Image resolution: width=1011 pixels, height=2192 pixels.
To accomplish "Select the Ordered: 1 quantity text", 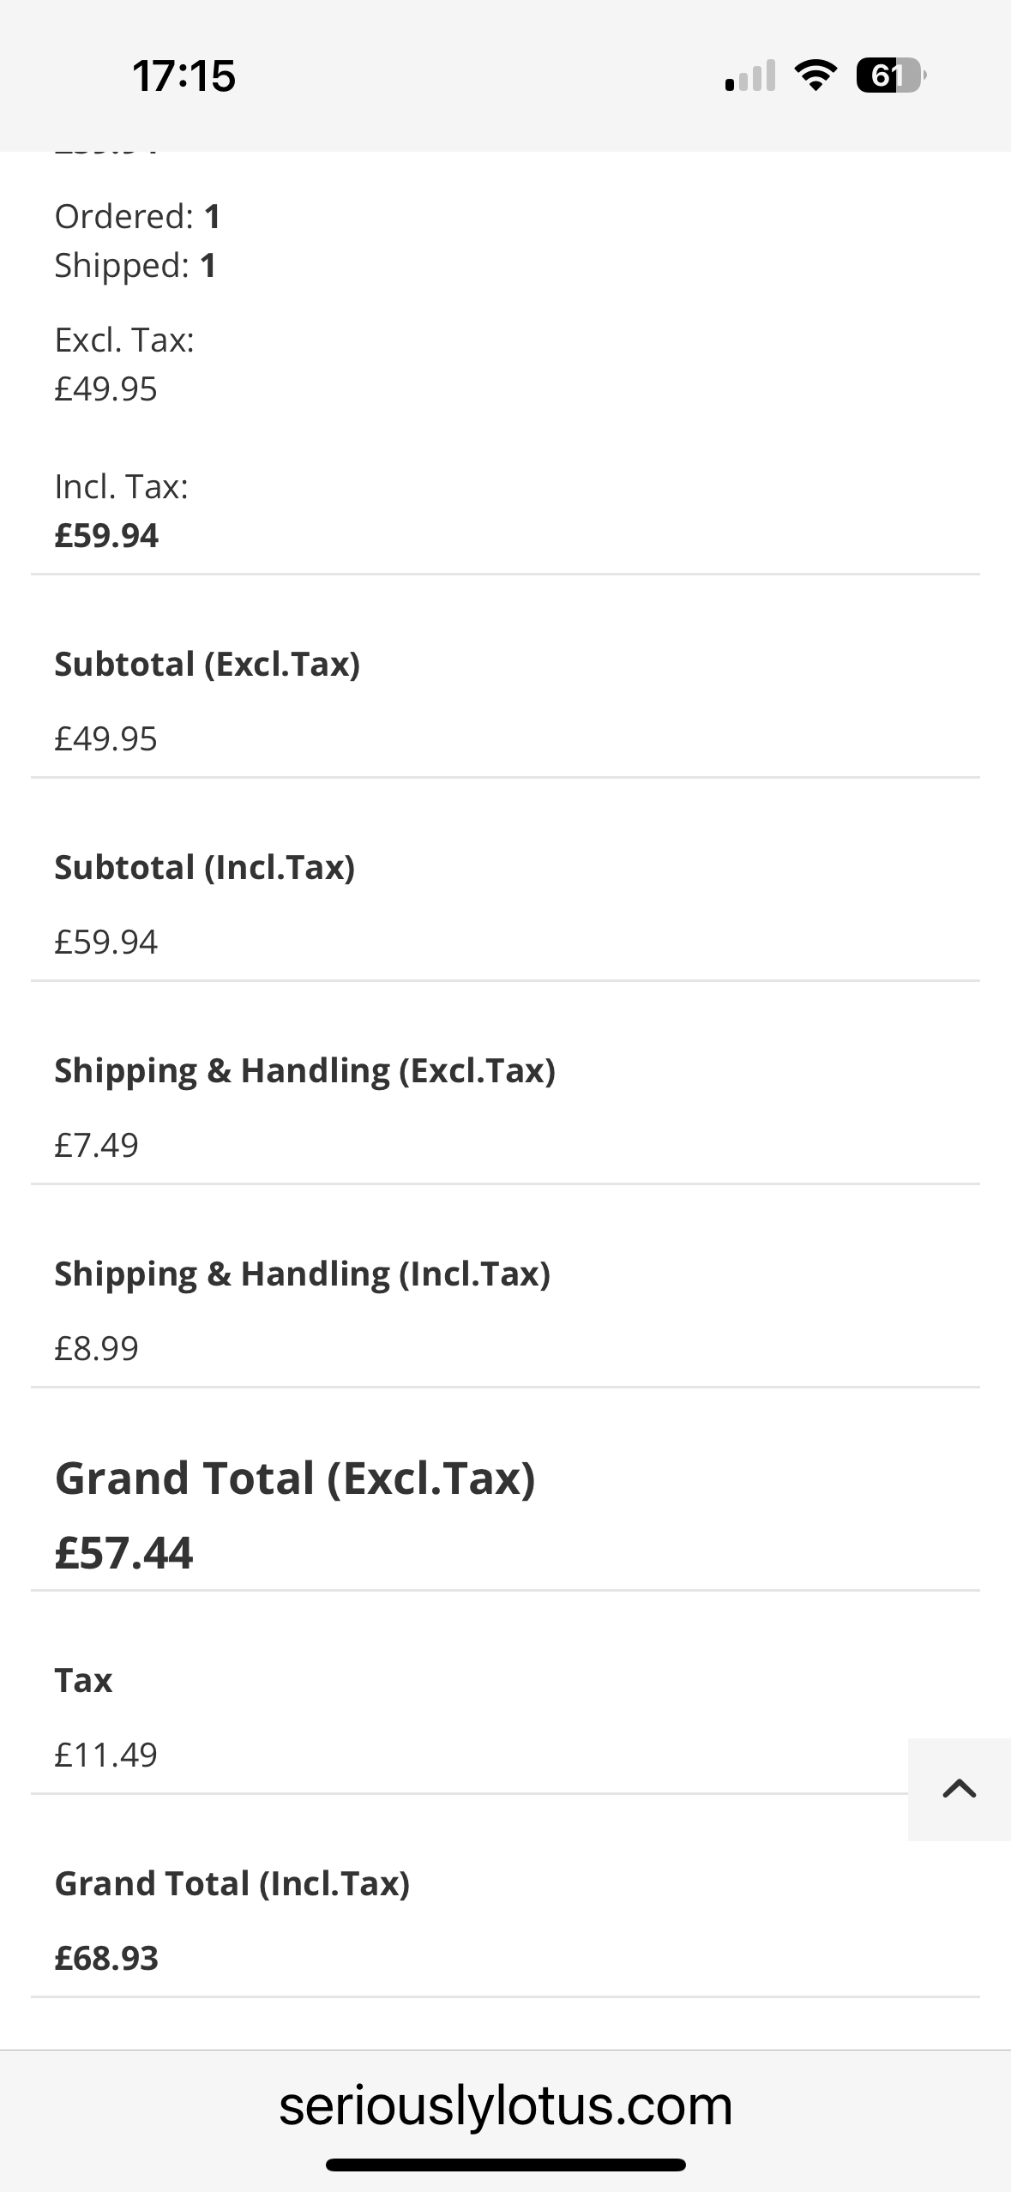I will click(x=138, y=216).
